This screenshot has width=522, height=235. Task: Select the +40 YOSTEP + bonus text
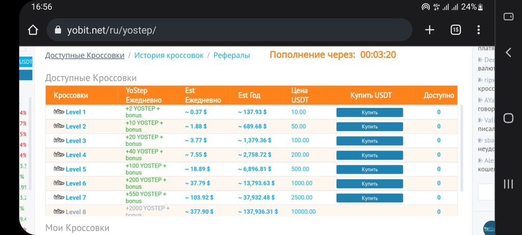click(144, 155)
